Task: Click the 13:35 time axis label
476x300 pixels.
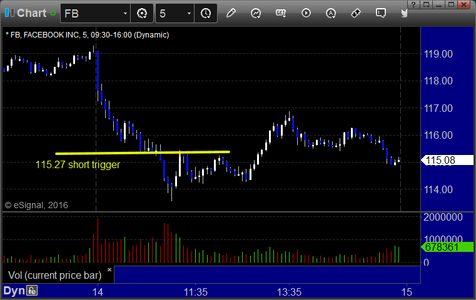Action: pyautogui.click(x=289, y=292)
